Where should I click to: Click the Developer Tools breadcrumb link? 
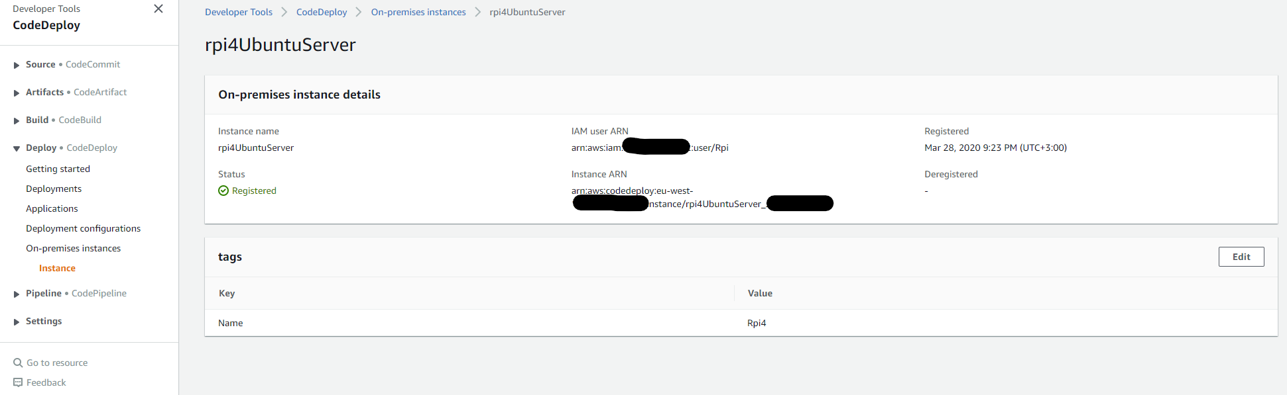pyautogui.click(x=239, y=12)
